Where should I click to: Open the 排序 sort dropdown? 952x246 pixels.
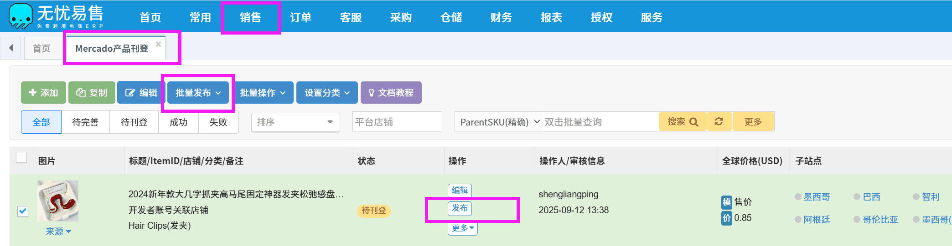[295, 122]
